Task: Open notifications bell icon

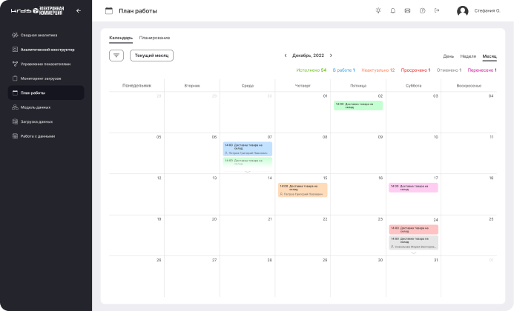Action: (392, 10)
